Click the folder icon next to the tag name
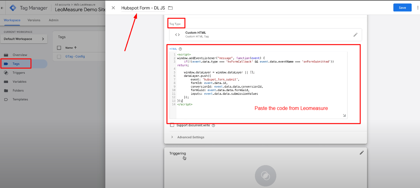 coord(170,8)
